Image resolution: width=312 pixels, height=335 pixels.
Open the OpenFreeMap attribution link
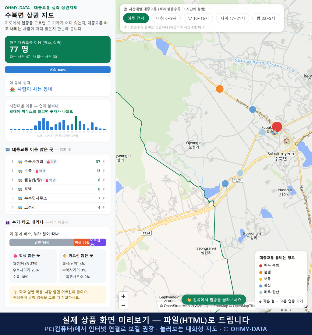pyautogui.click(x=216, y=306)
